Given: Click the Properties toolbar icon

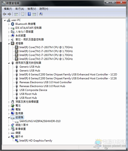Looking at the screenshot, I should coord(23,14).
